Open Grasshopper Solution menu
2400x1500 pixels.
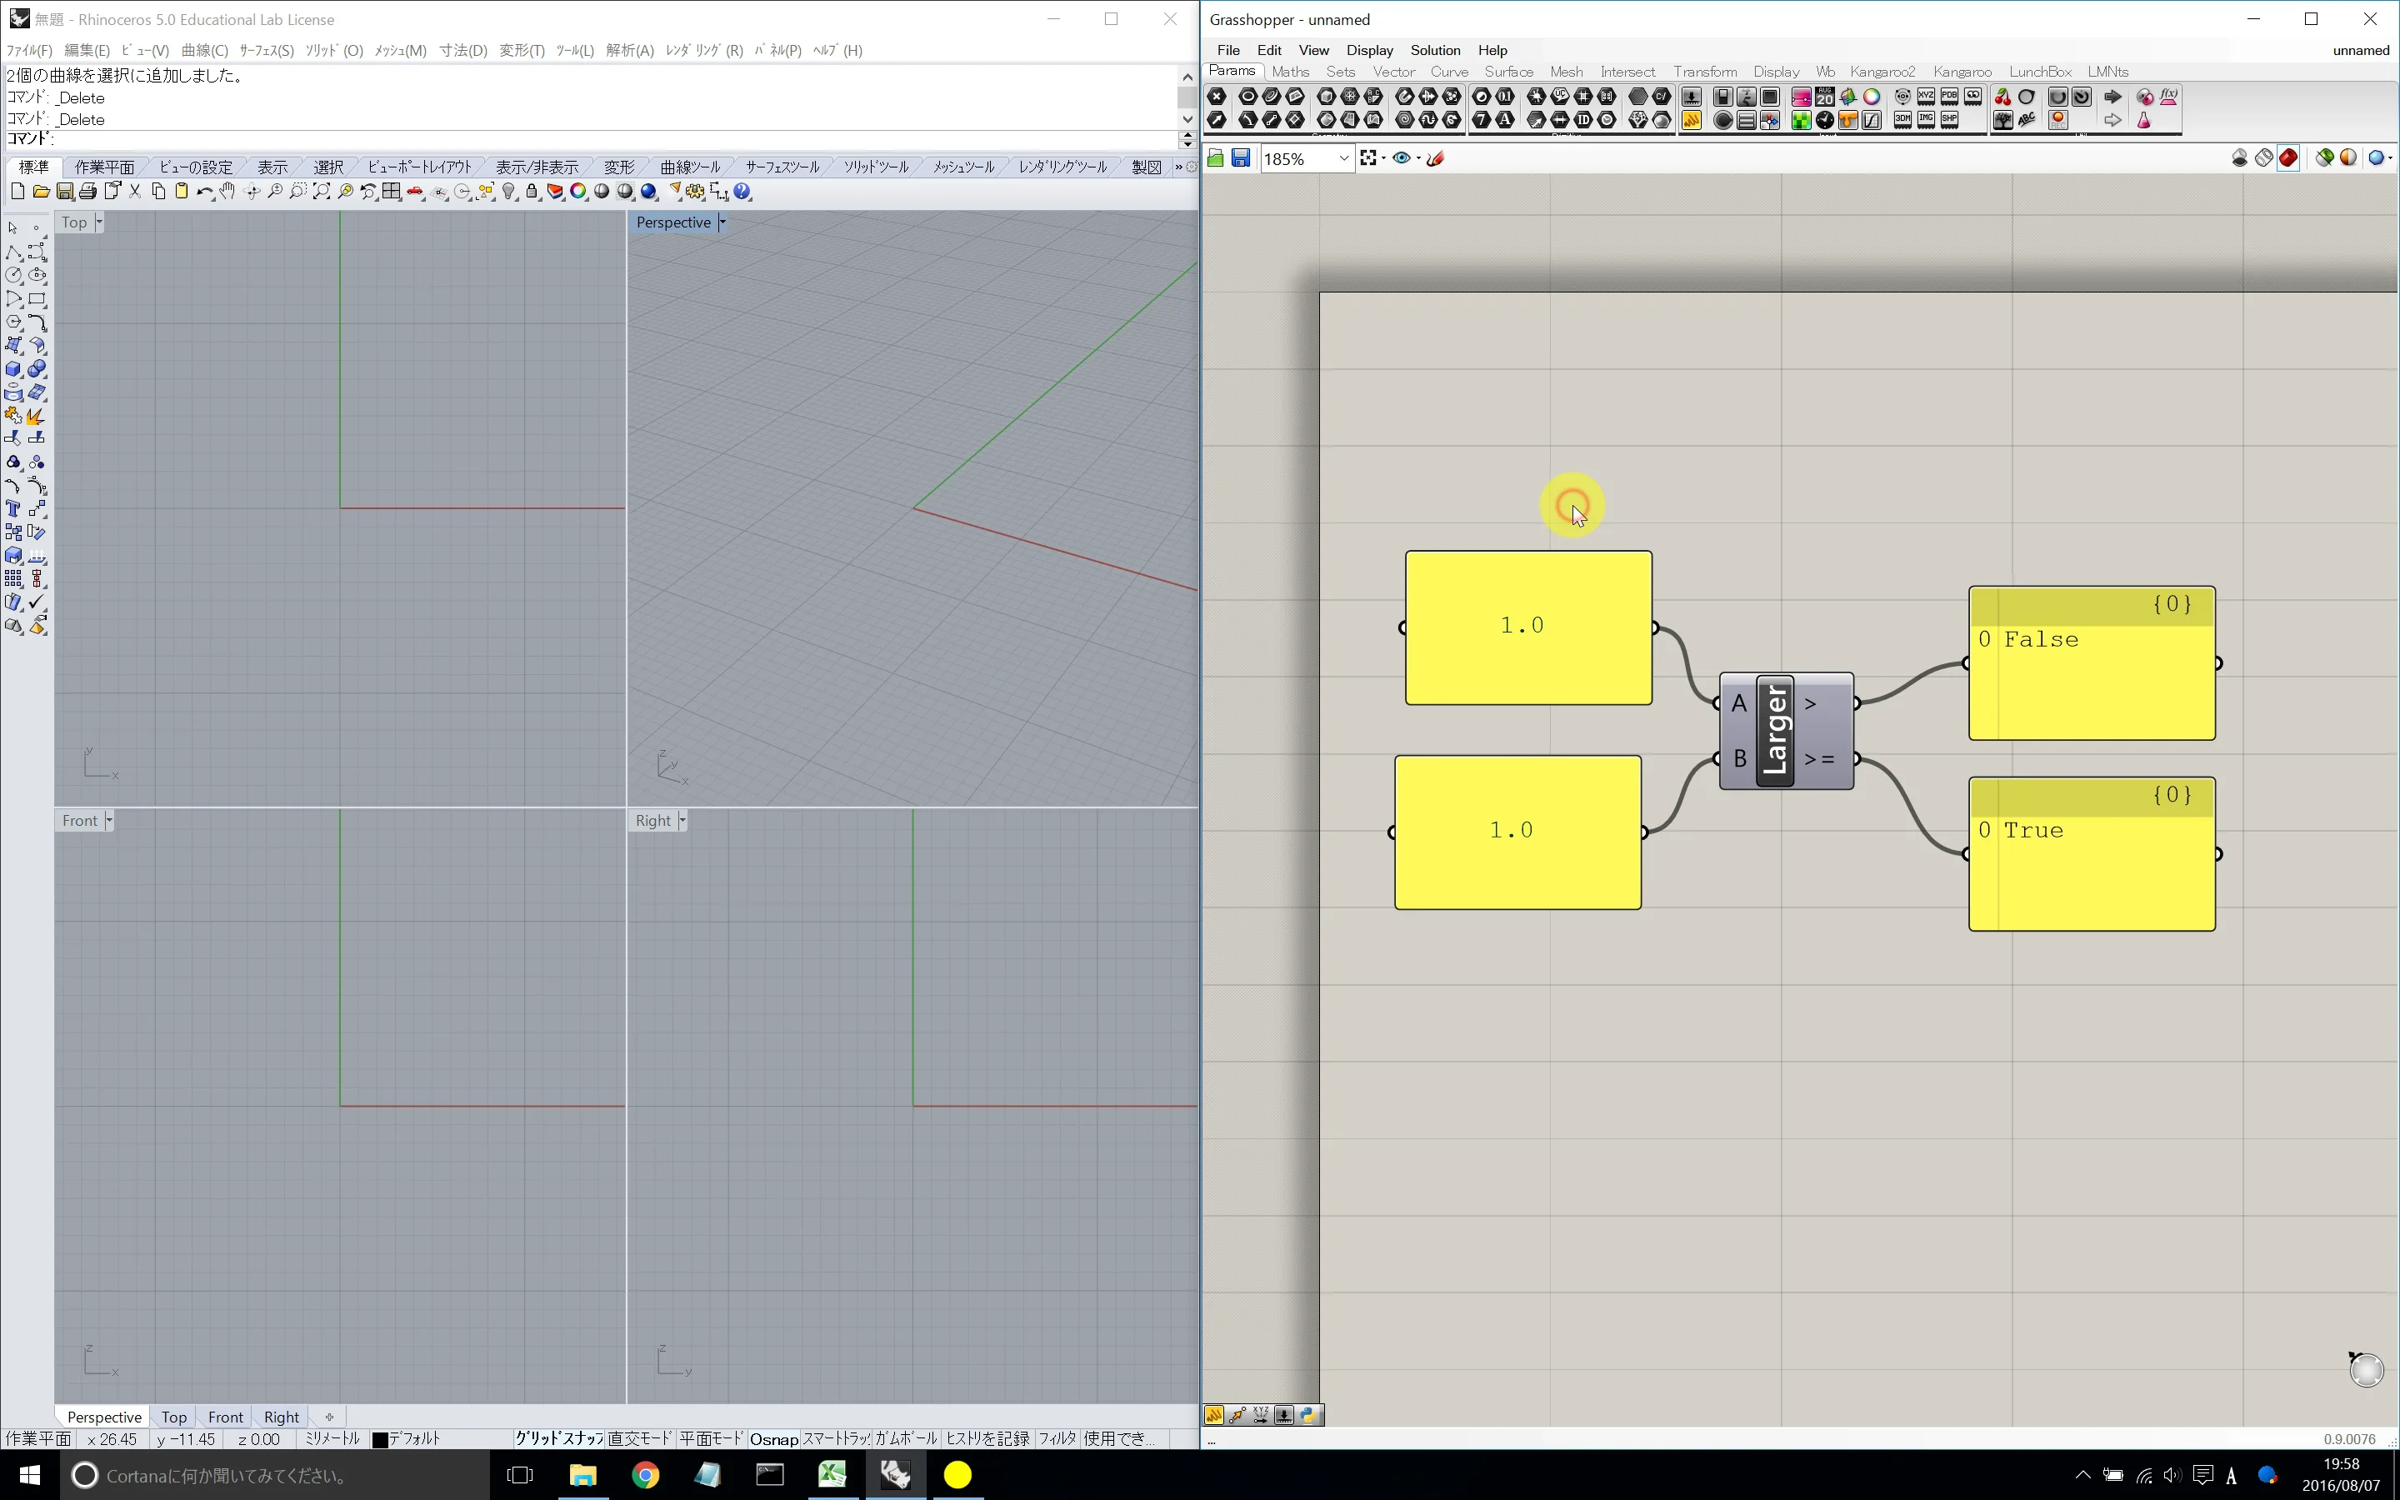coord(1435,50)
